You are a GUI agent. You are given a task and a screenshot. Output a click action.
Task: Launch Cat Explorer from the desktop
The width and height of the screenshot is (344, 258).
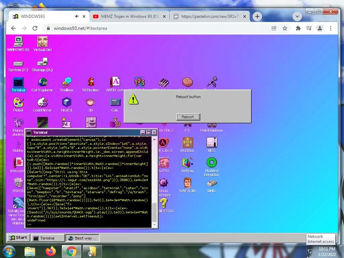42,85
